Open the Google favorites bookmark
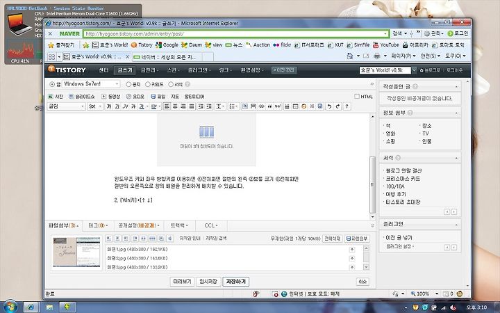Image resolution: width=500 pixels, height=313 pixels. coord(167,45)
